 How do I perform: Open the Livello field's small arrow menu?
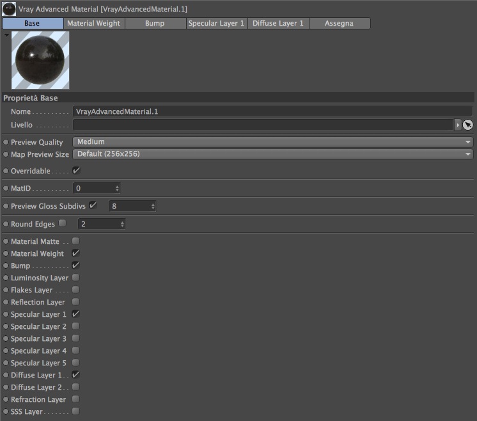[x=458, y=125]
